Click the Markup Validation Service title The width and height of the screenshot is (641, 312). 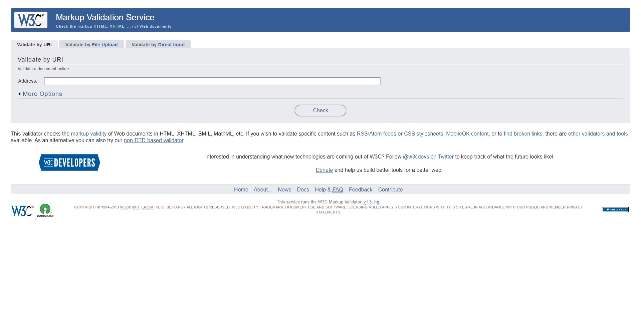[x=105, y=17]
